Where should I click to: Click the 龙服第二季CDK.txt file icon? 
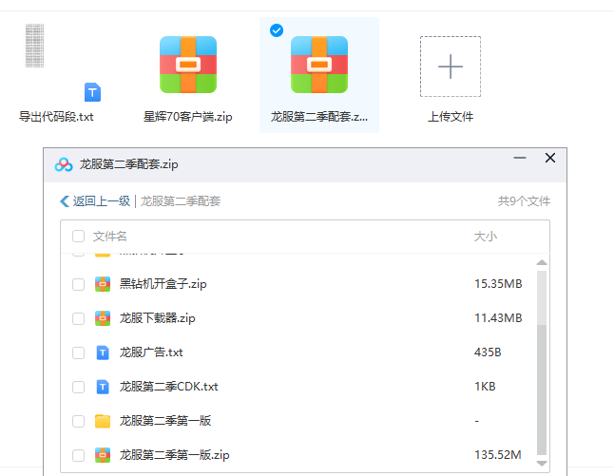[103, 387]
